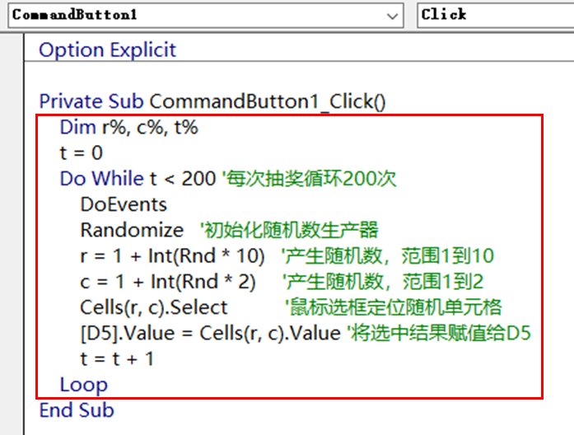Click the comment 产生随机数，范围1到10
This screenshot has height=435, width=574.
[387, 255]
